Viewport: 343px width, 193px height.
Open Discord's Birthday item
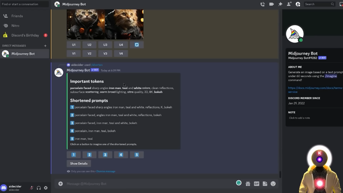[25, 35]
